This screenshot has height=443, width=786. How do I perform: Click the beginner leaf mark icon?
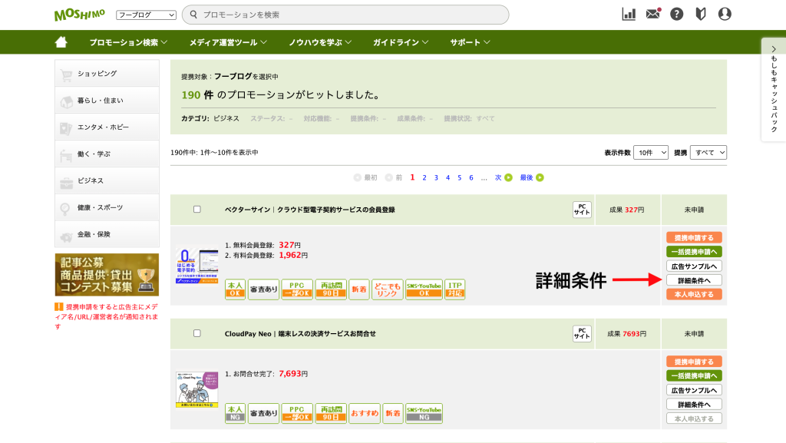tap(700, 14)
